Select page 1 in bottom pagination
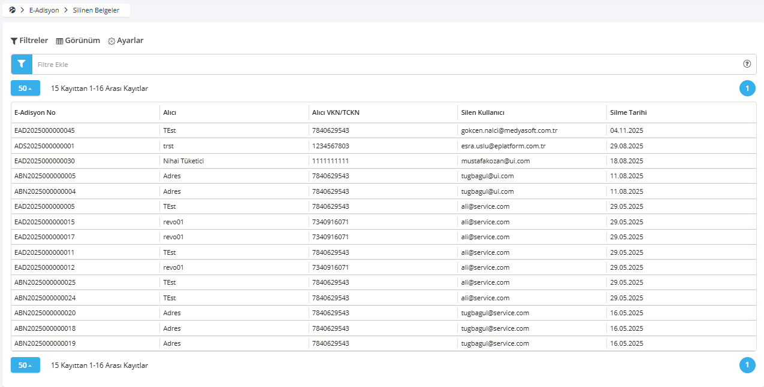The height and width of the screenshot is (387, 764). (747, 365)
